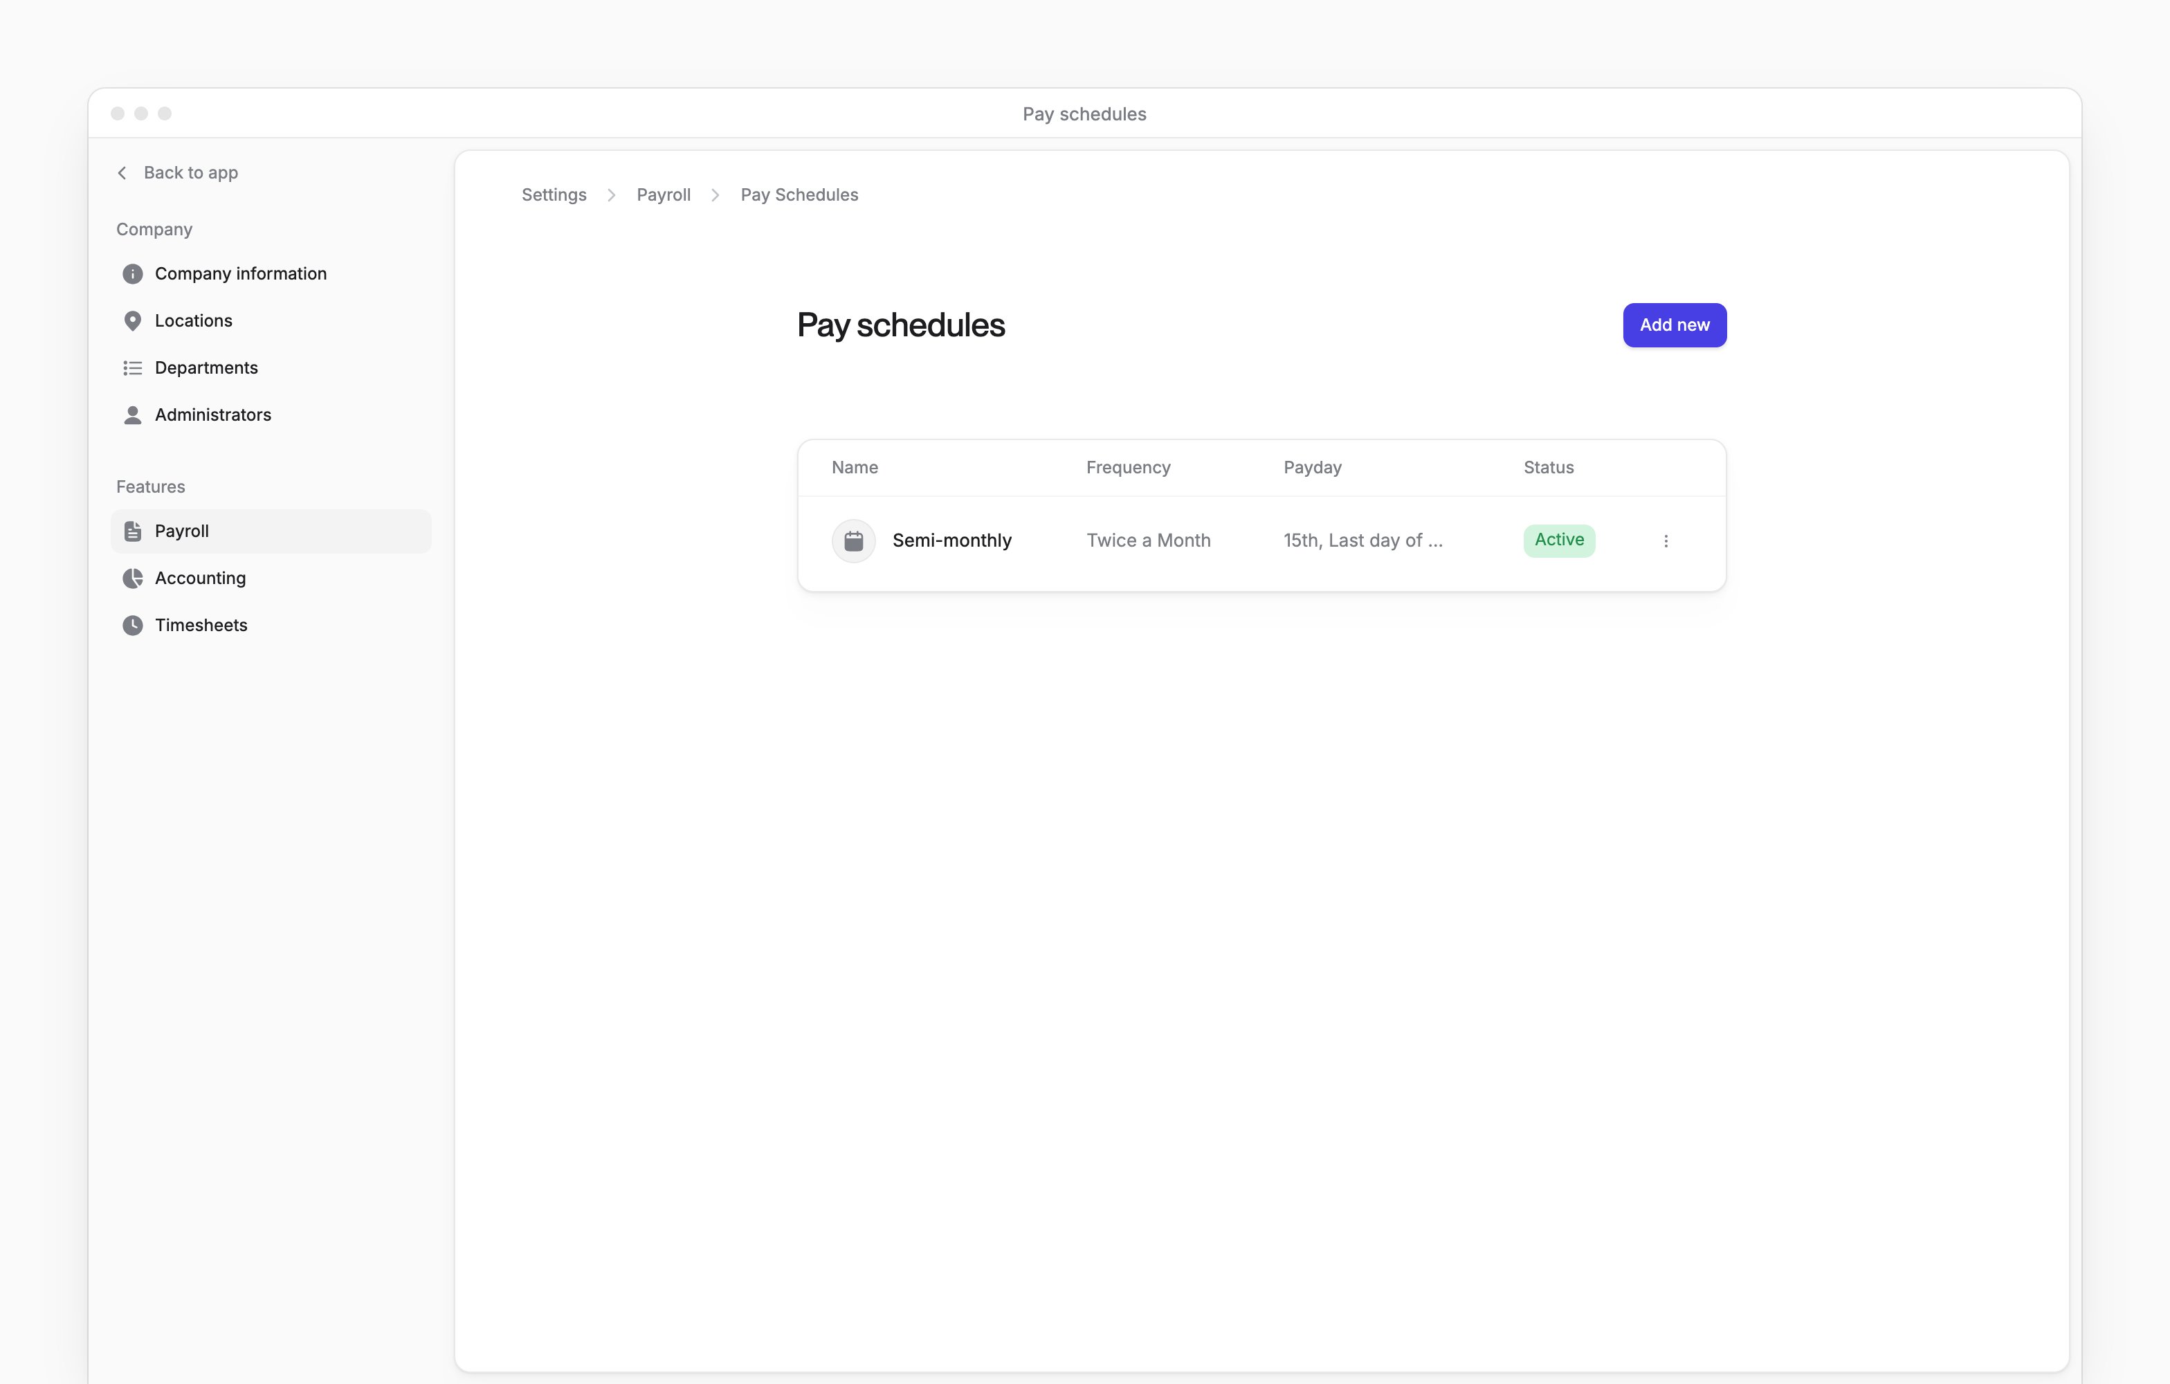The image size is (2170, 1384).
Task: Click the Frequency column header
Action: pyautogui.click(x=1129, y=468)
